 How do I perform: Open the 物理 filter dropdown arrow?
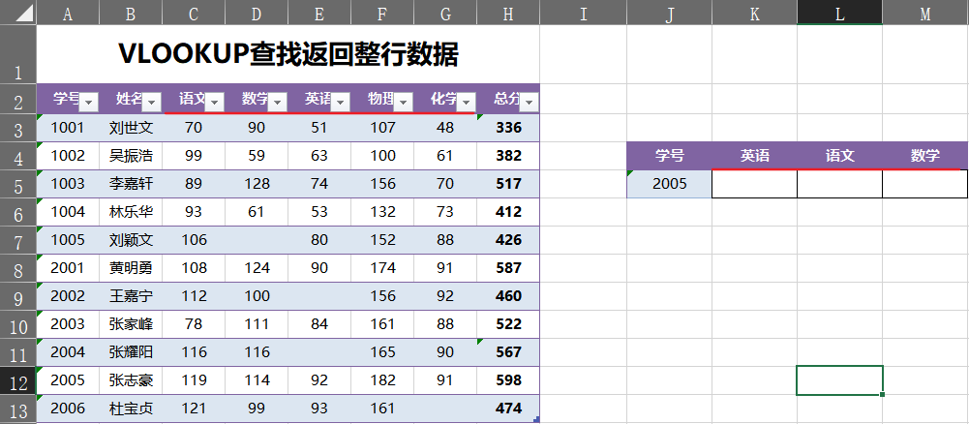404,102
